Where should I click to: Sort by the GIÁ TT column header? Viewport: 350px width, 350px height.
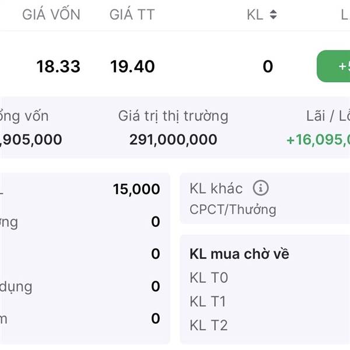click(132, 15)
